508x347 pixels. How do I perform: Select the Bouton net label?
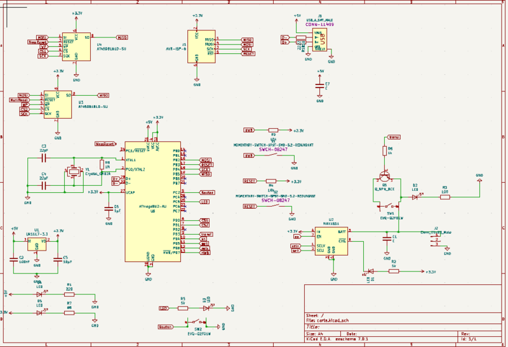coord(165,326)
